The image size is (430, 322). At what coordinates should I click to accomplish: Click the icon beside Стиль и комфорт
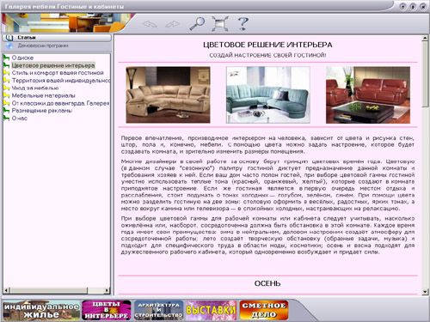6,73
